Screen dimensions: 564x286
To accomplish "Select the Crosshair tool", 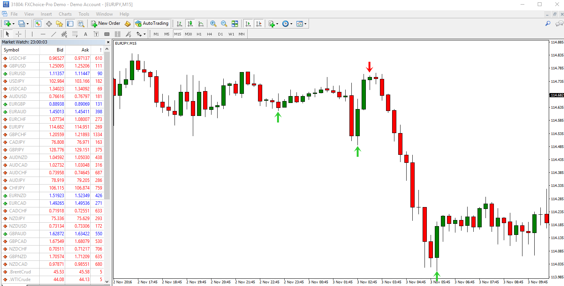I will 18,34.
